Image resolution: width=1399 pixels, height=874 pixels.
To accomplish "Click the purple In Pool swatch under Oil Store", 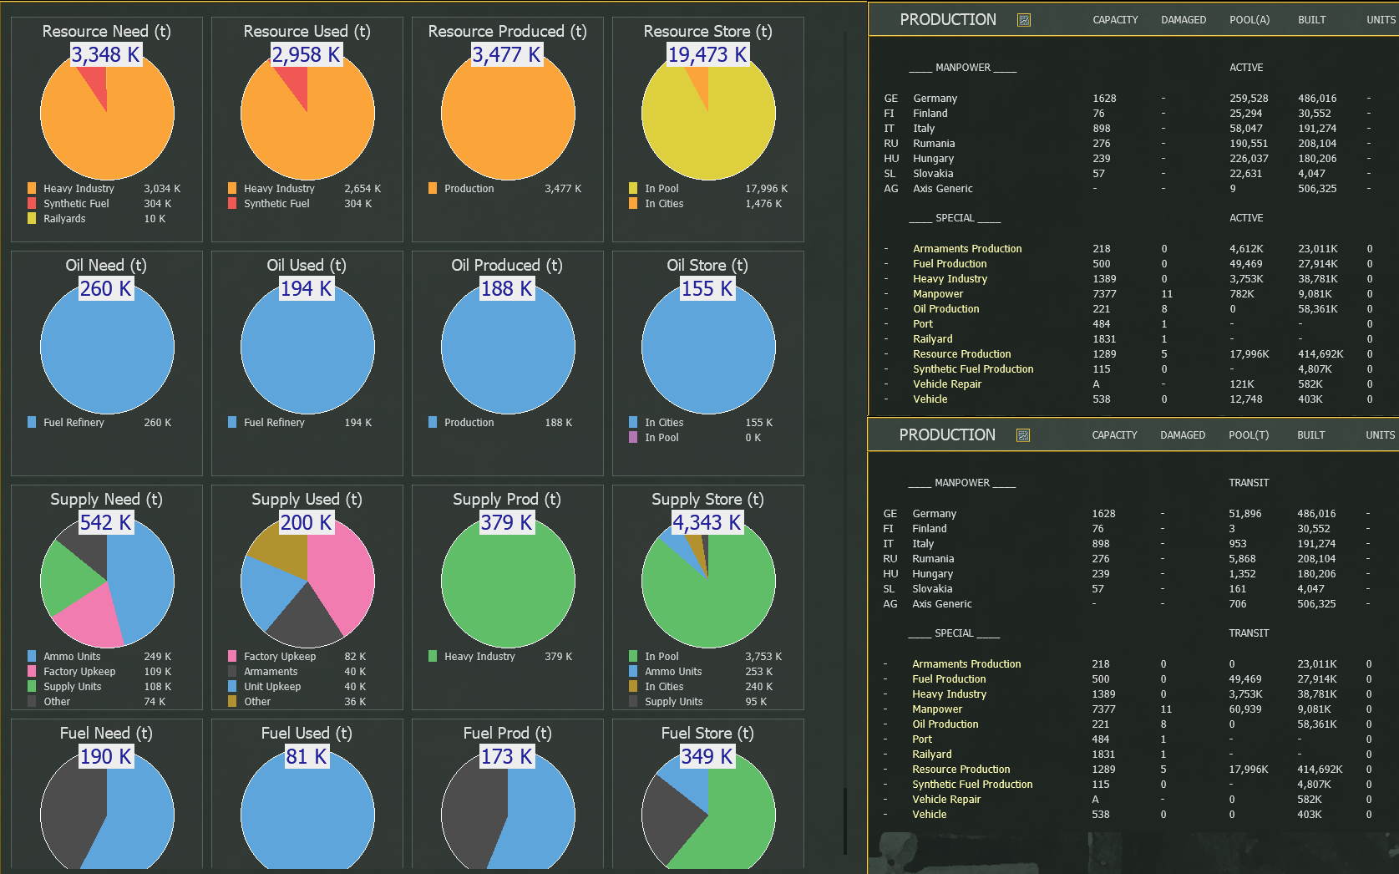I will coord(633,438).
